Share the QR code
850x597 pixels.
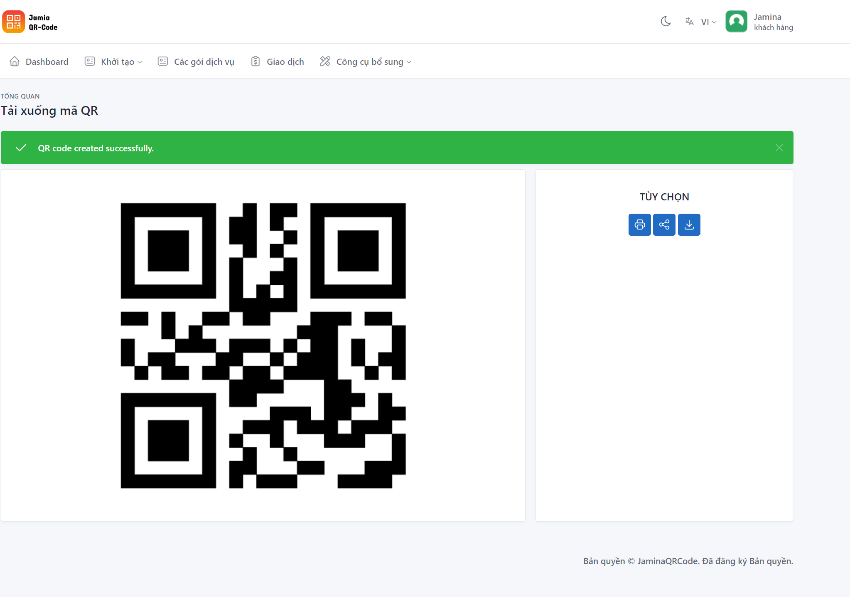pos(664,224)
